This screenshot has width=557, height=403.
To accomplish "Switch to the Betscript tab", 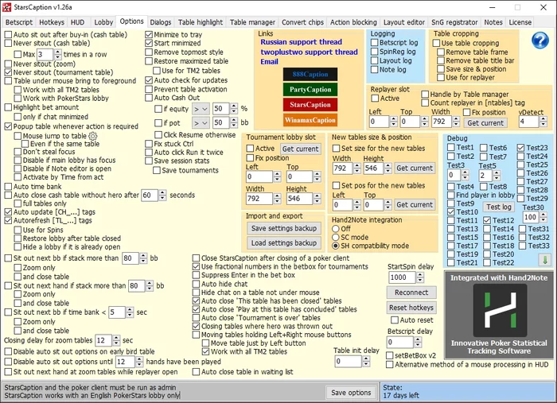I will (19, 22).
